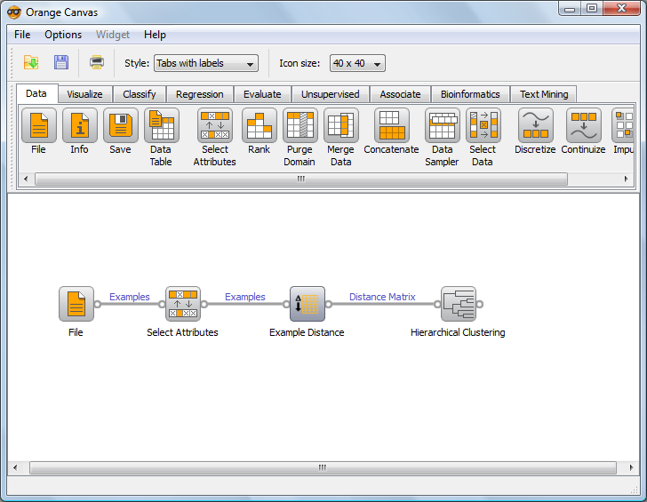Click the Distance Matrix link label
Viewport: 647px width, 502px height.
(382, 297)
